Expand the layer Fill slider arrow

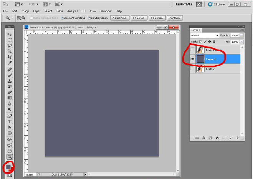point(240,41)
